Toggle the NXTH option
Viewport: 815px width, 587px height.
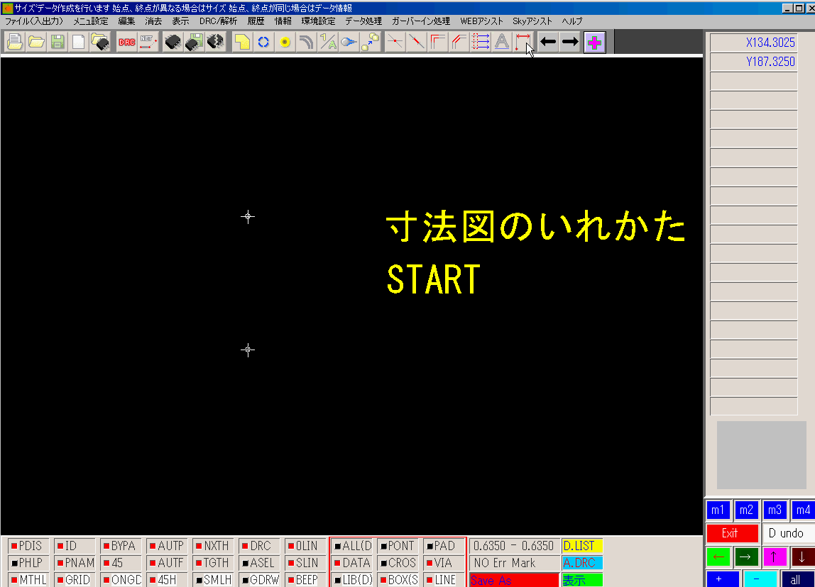pos(214,546)
